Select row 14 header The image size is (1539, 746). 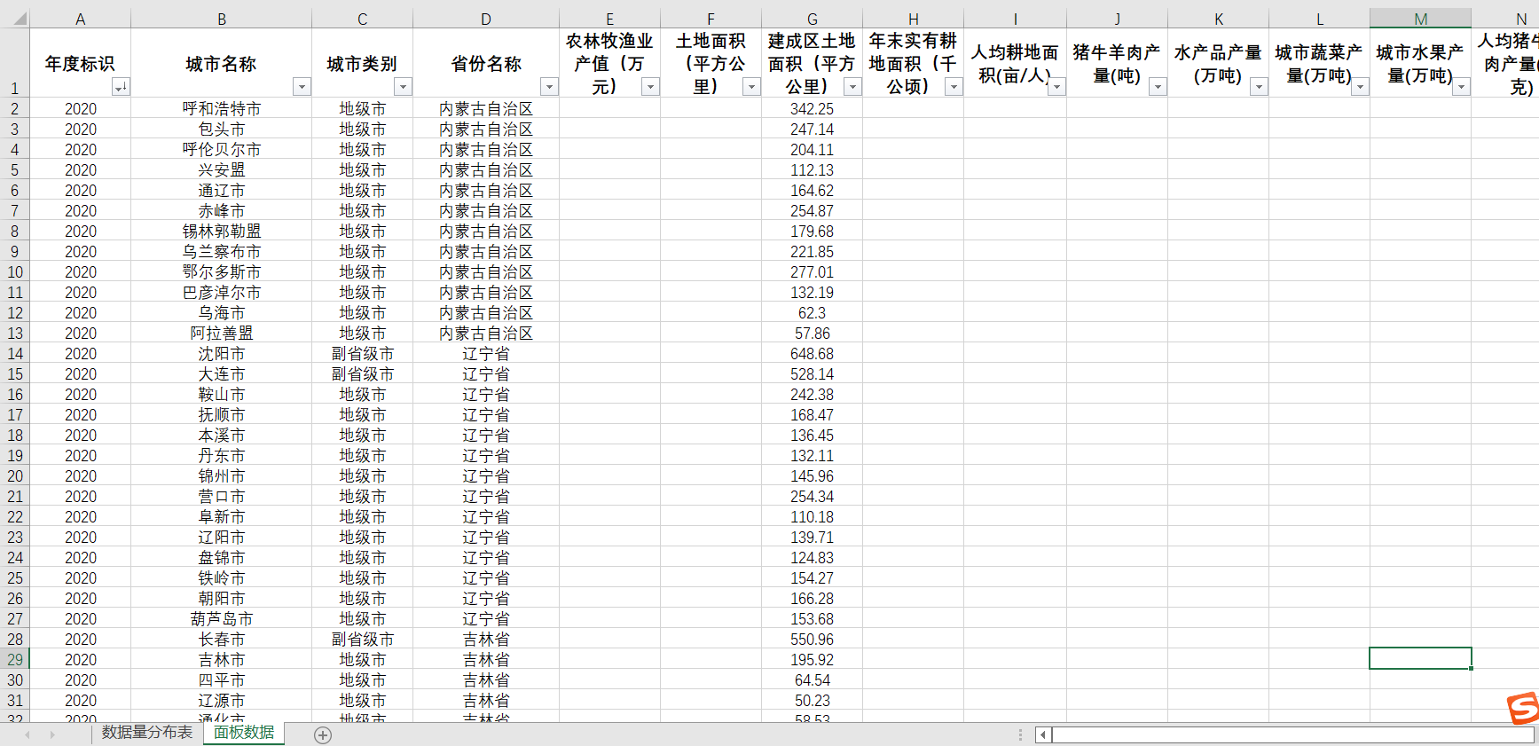[x=15, y=354]
